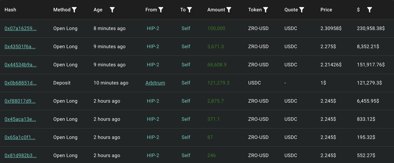Screen dimensions: 394x163
Task: Click the Method column filter icon
Action: 75,10
